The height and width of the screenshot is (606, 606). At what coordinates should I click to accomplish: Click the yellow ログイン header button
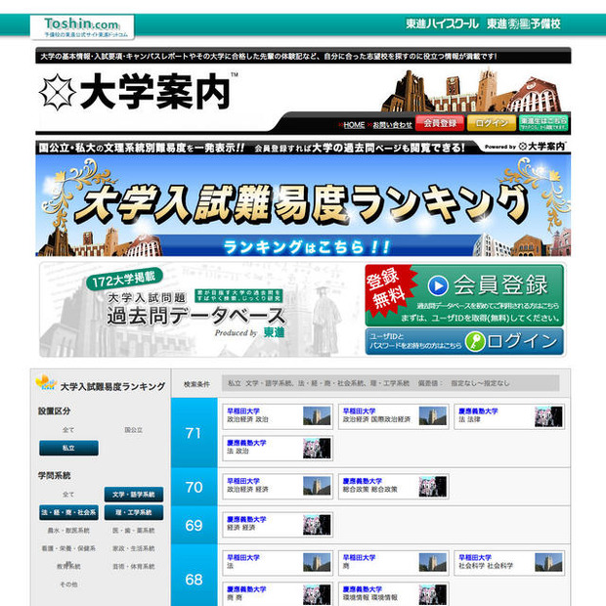click(x=492, y=123)
